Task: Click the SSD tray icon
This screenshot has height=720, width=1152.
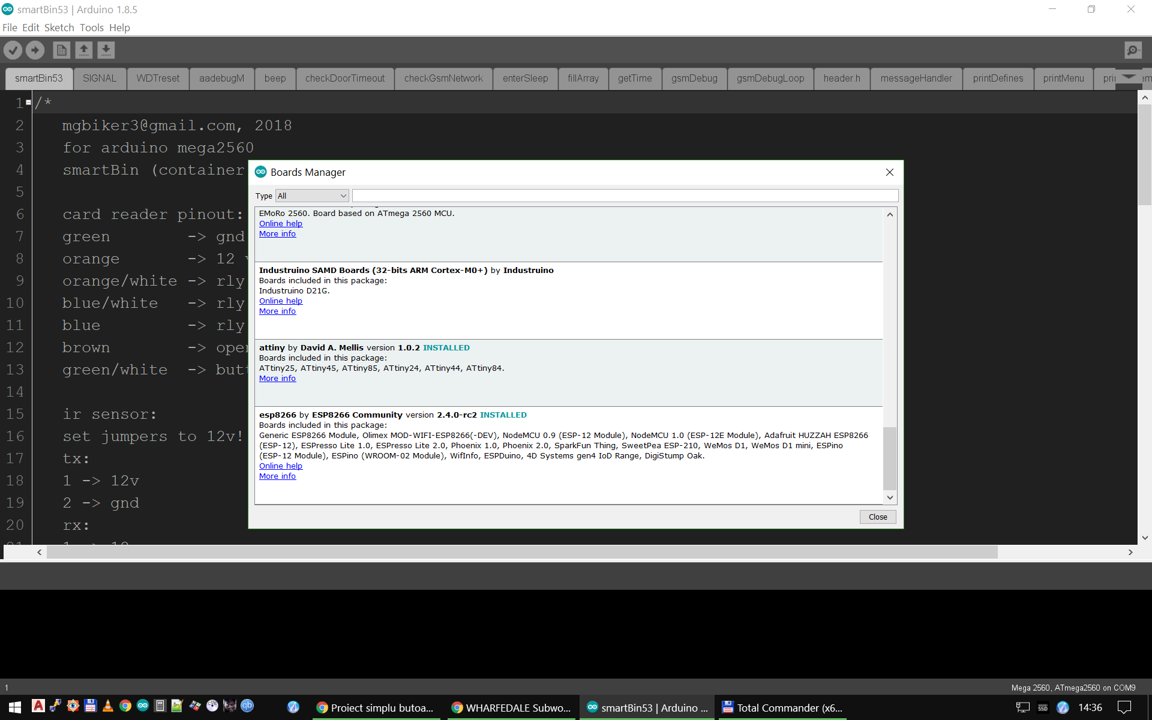Action: coord(1043,707)
